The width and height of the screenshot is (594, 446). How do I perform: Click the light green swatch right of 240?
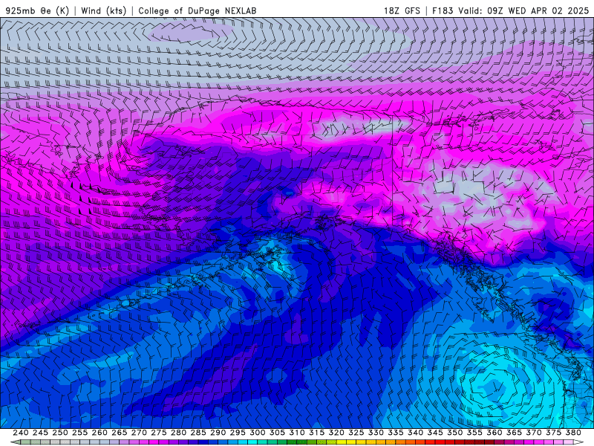(x=25, y=442)
